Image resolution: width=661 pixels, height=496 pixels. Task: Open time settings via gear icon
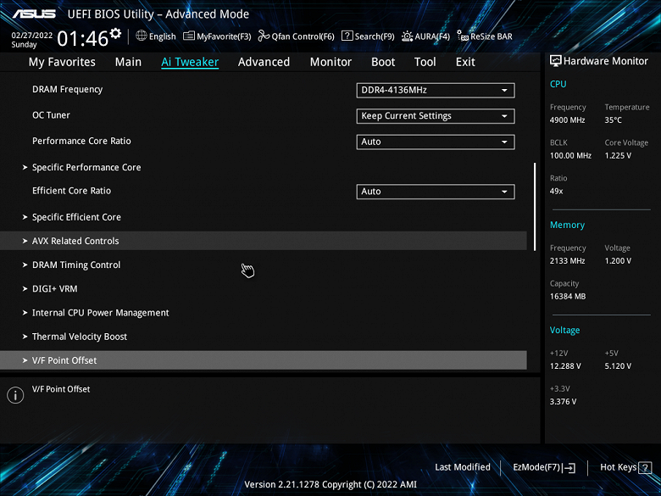click(115, 33)
